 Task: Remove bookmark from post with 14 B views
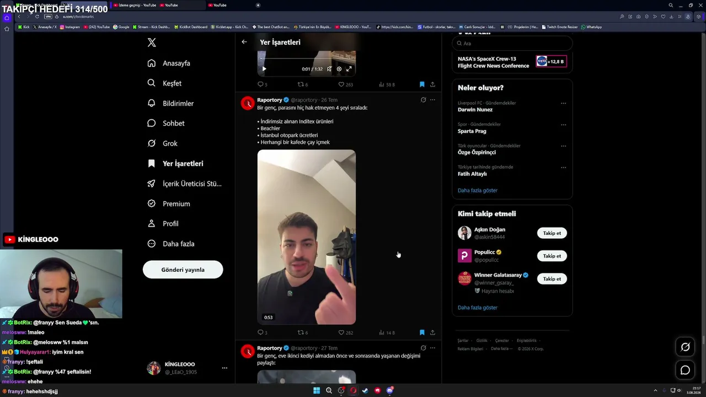422,332
